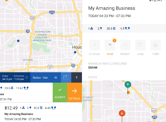This screenshot has width=166, height=122.
Task: Click the red dropoff marker on stops map
Action: click(122, 113)
